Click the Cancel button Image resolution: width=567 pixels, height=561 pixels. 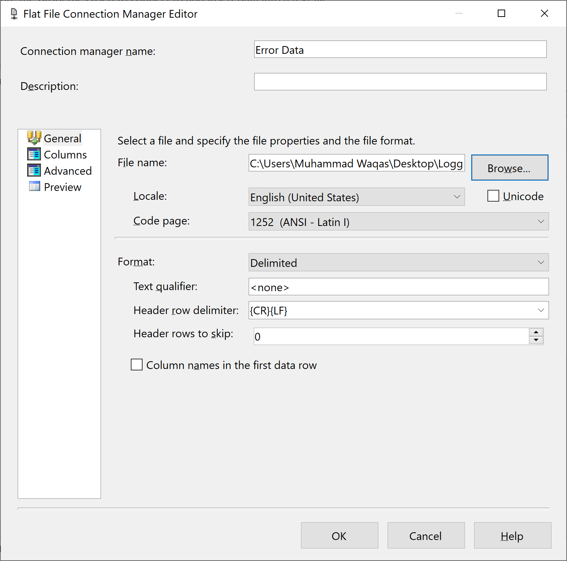pyautogui.click(x=426, y=536)
